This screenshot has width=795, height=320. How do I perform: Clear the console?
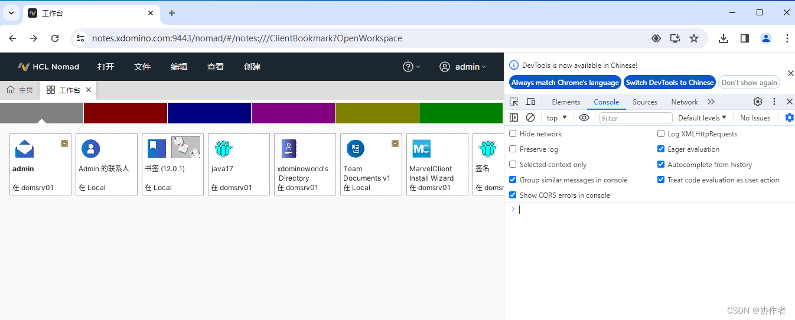click(530, 117)
